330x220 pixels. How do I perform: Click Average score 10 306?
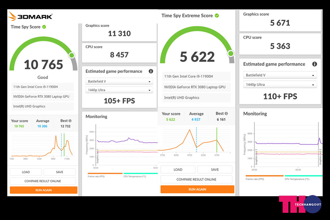pyautogui.click(x=42, y=126)
